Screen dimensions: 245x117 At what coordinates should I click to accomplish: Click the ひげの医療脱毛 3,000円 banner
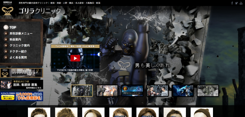(21, 96)
